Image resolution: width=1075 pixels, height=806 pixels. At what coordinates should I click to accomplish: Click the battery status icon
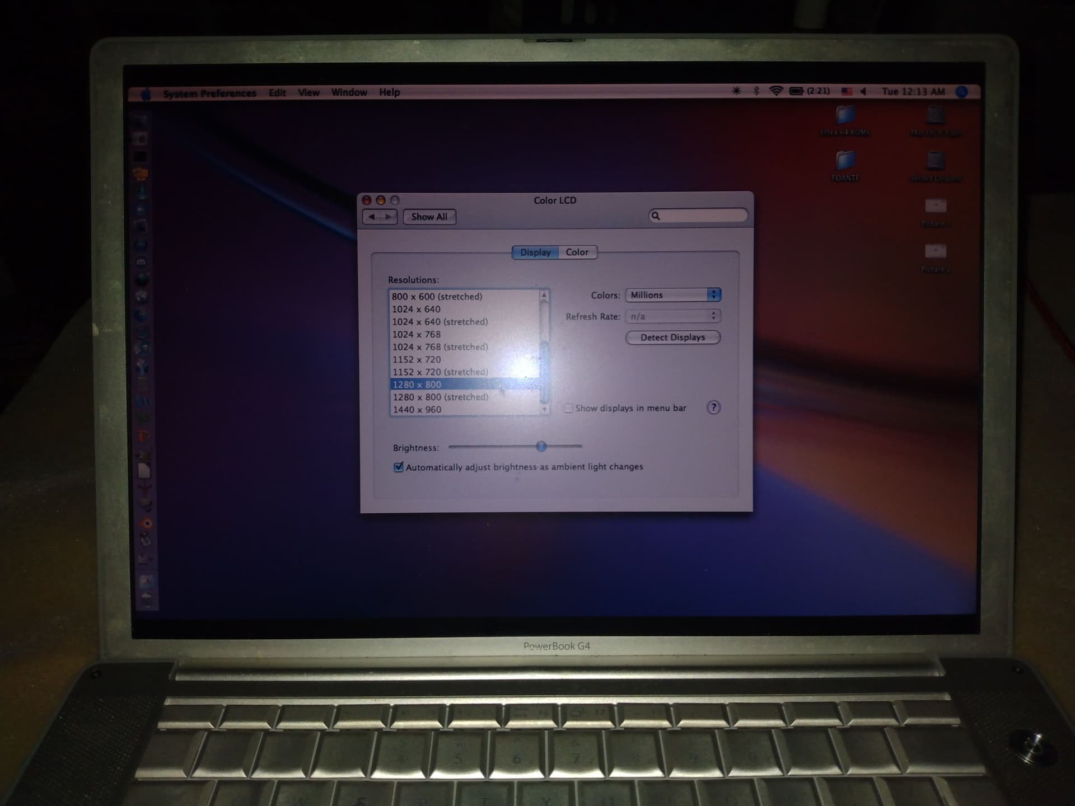point(797,91)
